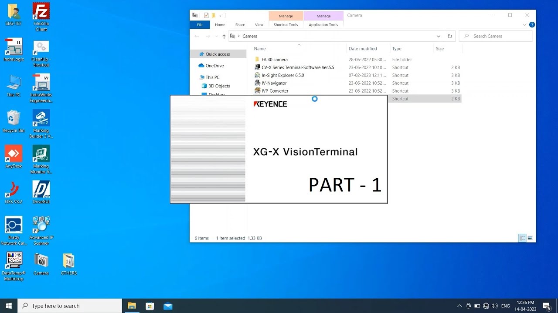This screenshot has width=558, height=313.
Task: Open DataTemp Multidrop desktop shortcut
Action: (x=14, y=266)
